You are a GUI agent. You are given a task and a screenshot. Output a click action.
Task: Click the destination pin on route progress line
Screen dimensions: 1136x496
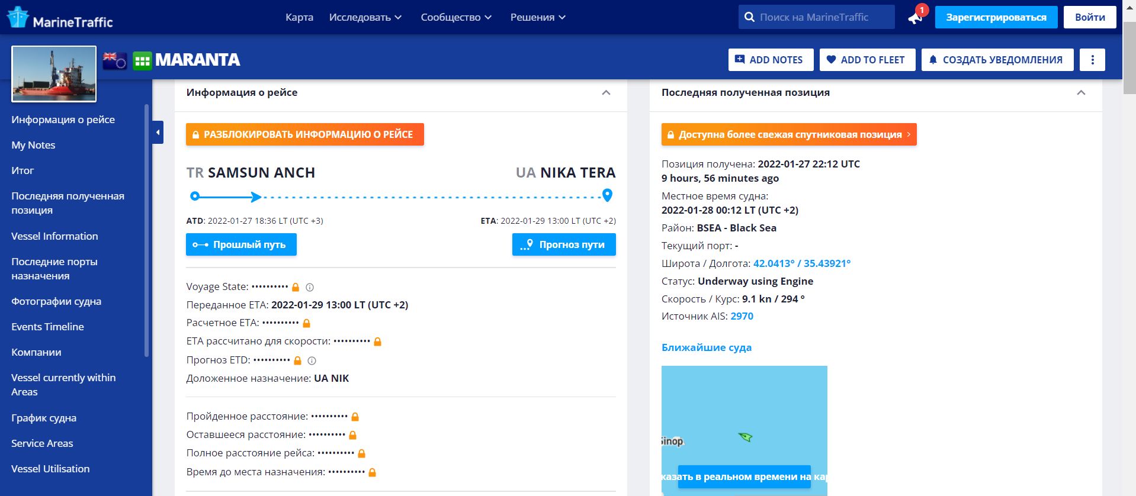607,195
